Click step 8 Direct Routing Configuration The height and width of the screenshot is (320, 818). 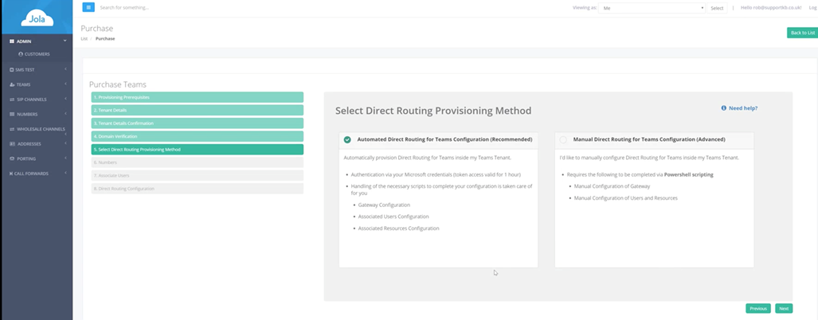(198, 189)
